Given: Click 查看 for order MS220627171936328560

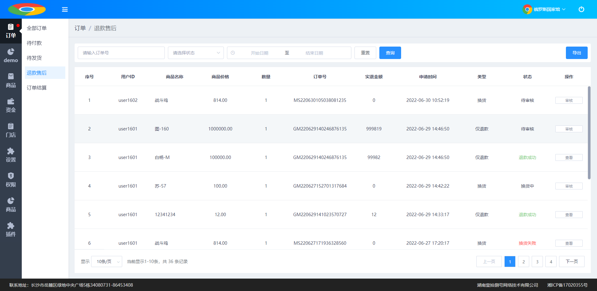Looking at the screenshot, I should pos(569,243).
